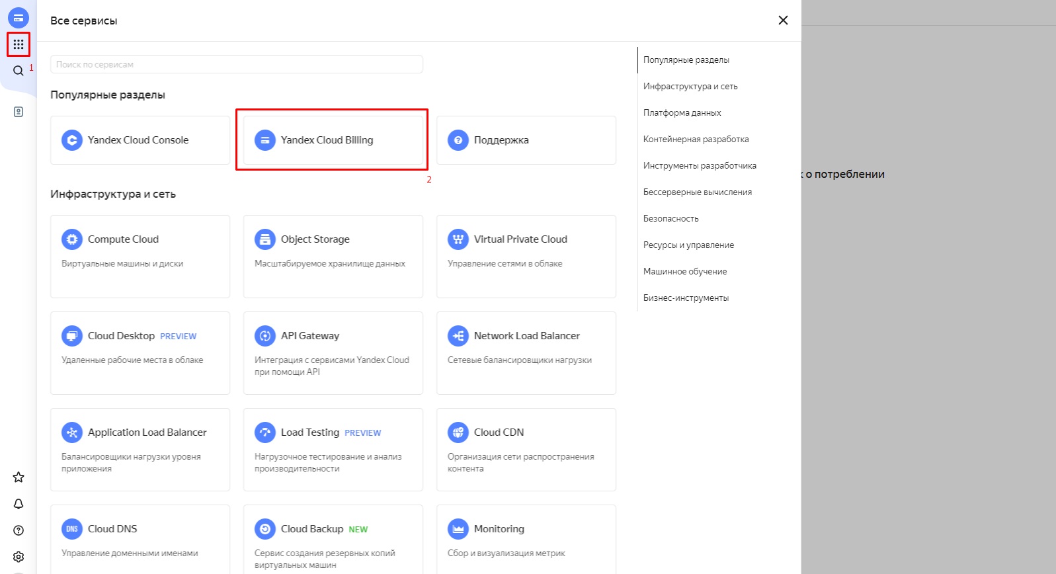Click the API Gateway icon
Screen dimensions: 1056x574
click(x=265, y=336)
